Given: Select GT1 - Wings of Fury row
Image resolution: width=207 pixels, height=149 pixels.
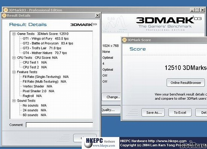Looking at the screenshot, I should [46, 39].
